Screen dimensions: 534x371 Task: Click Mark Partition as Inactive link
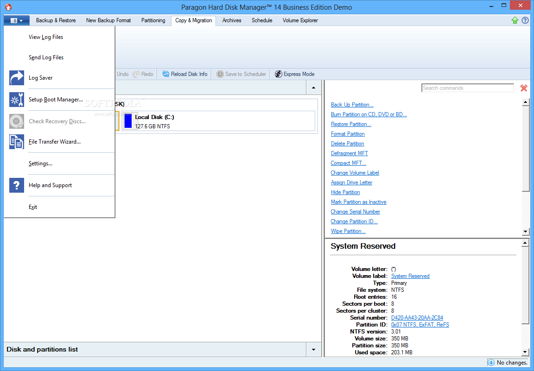coord(359,202)
